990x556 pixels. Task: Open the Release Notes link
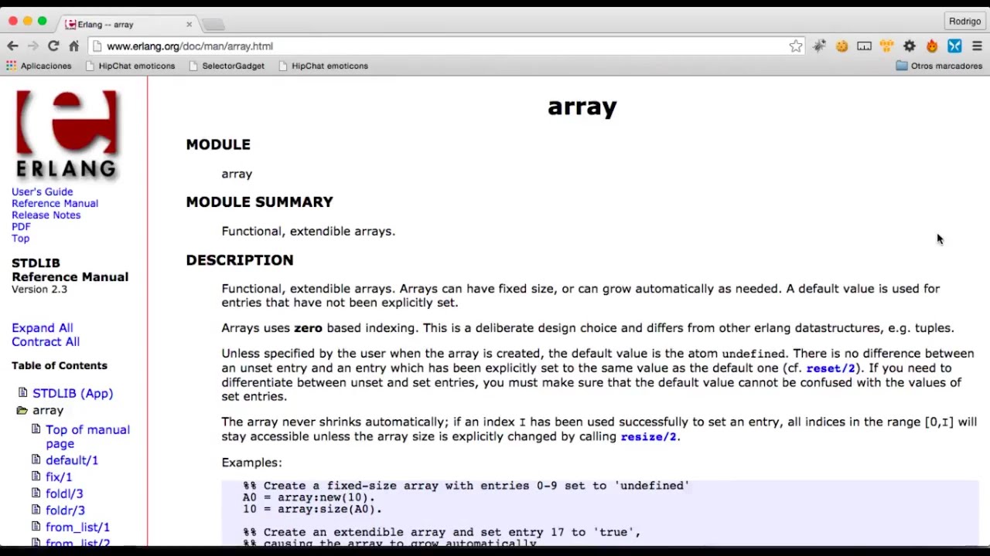tap(46, 215)
